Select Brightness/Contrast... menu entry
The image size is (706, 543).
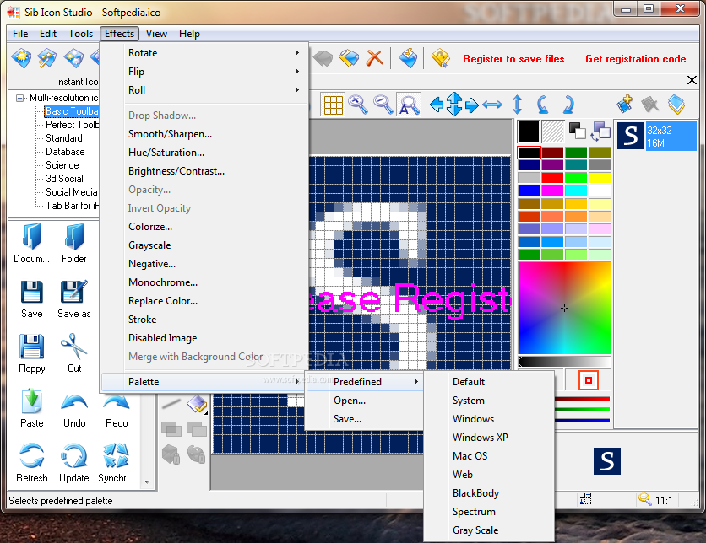pyautogui.click(x=204, y=171)
